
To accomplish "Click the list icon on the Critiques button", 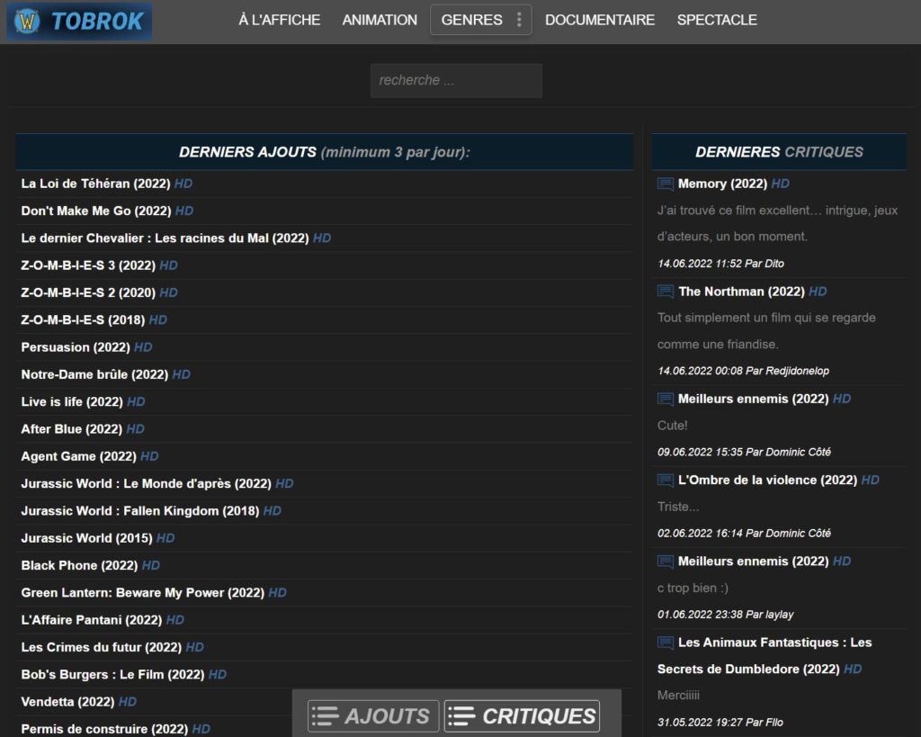I will (x=461, y=716).
